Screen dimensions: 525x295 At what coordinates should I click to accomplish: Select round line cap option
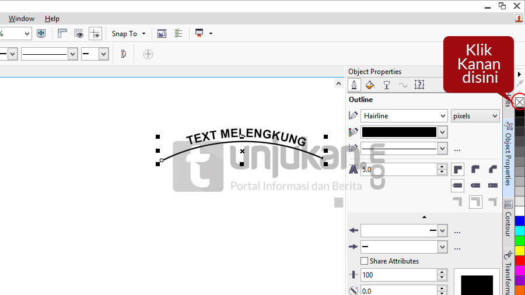click(475, 185)
